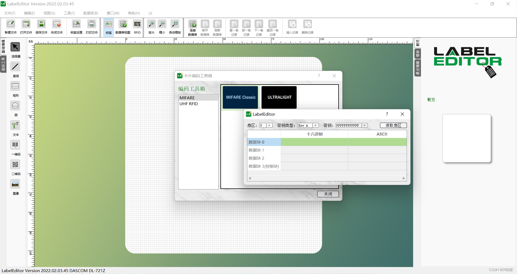Select the 直线 line drawing tool
The height and width of the screenshot is (274, 517).
15,67
